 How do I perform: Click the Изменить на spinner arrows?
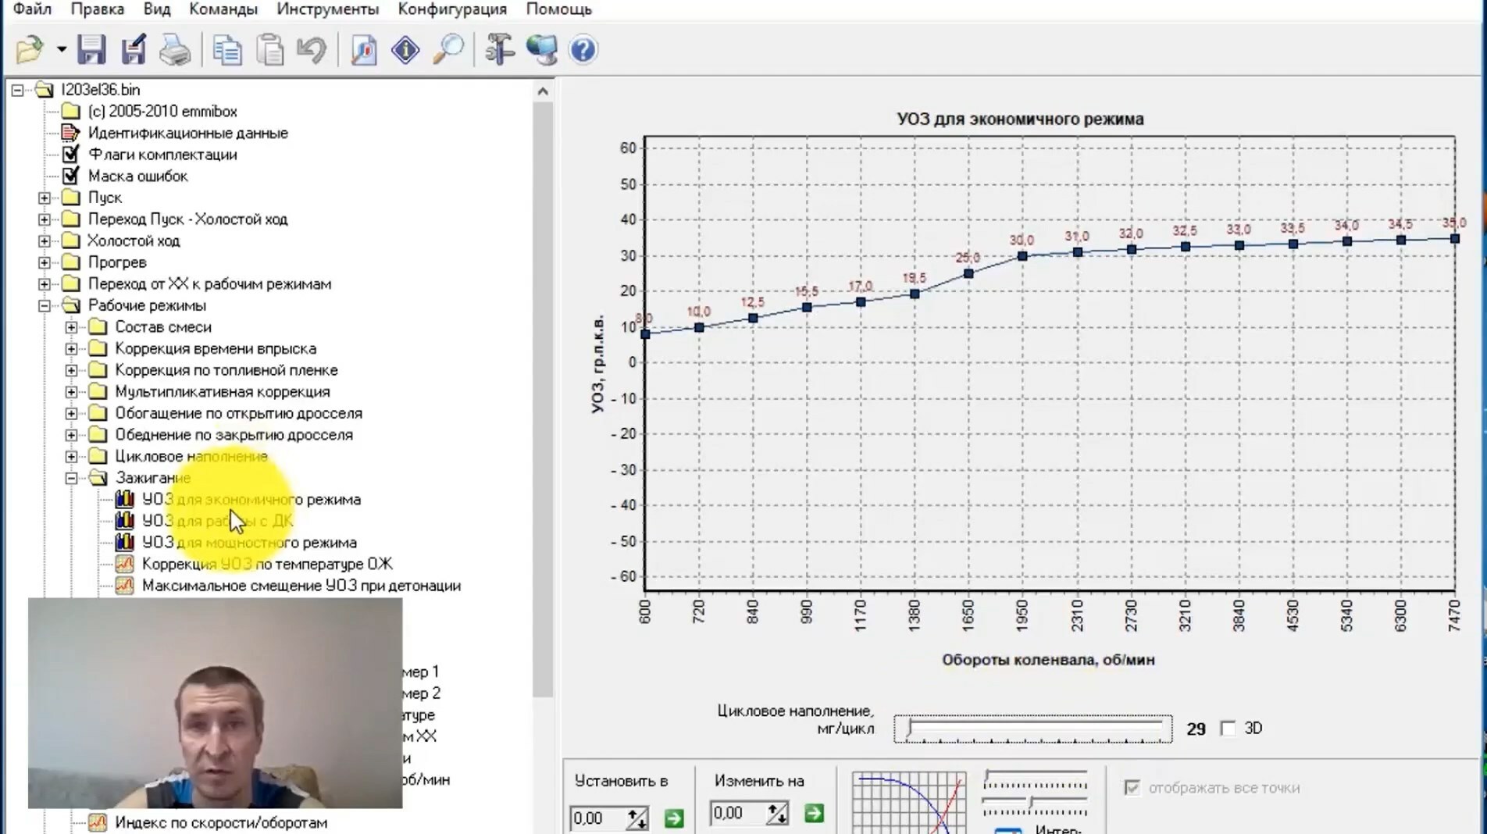pos(777,814)
